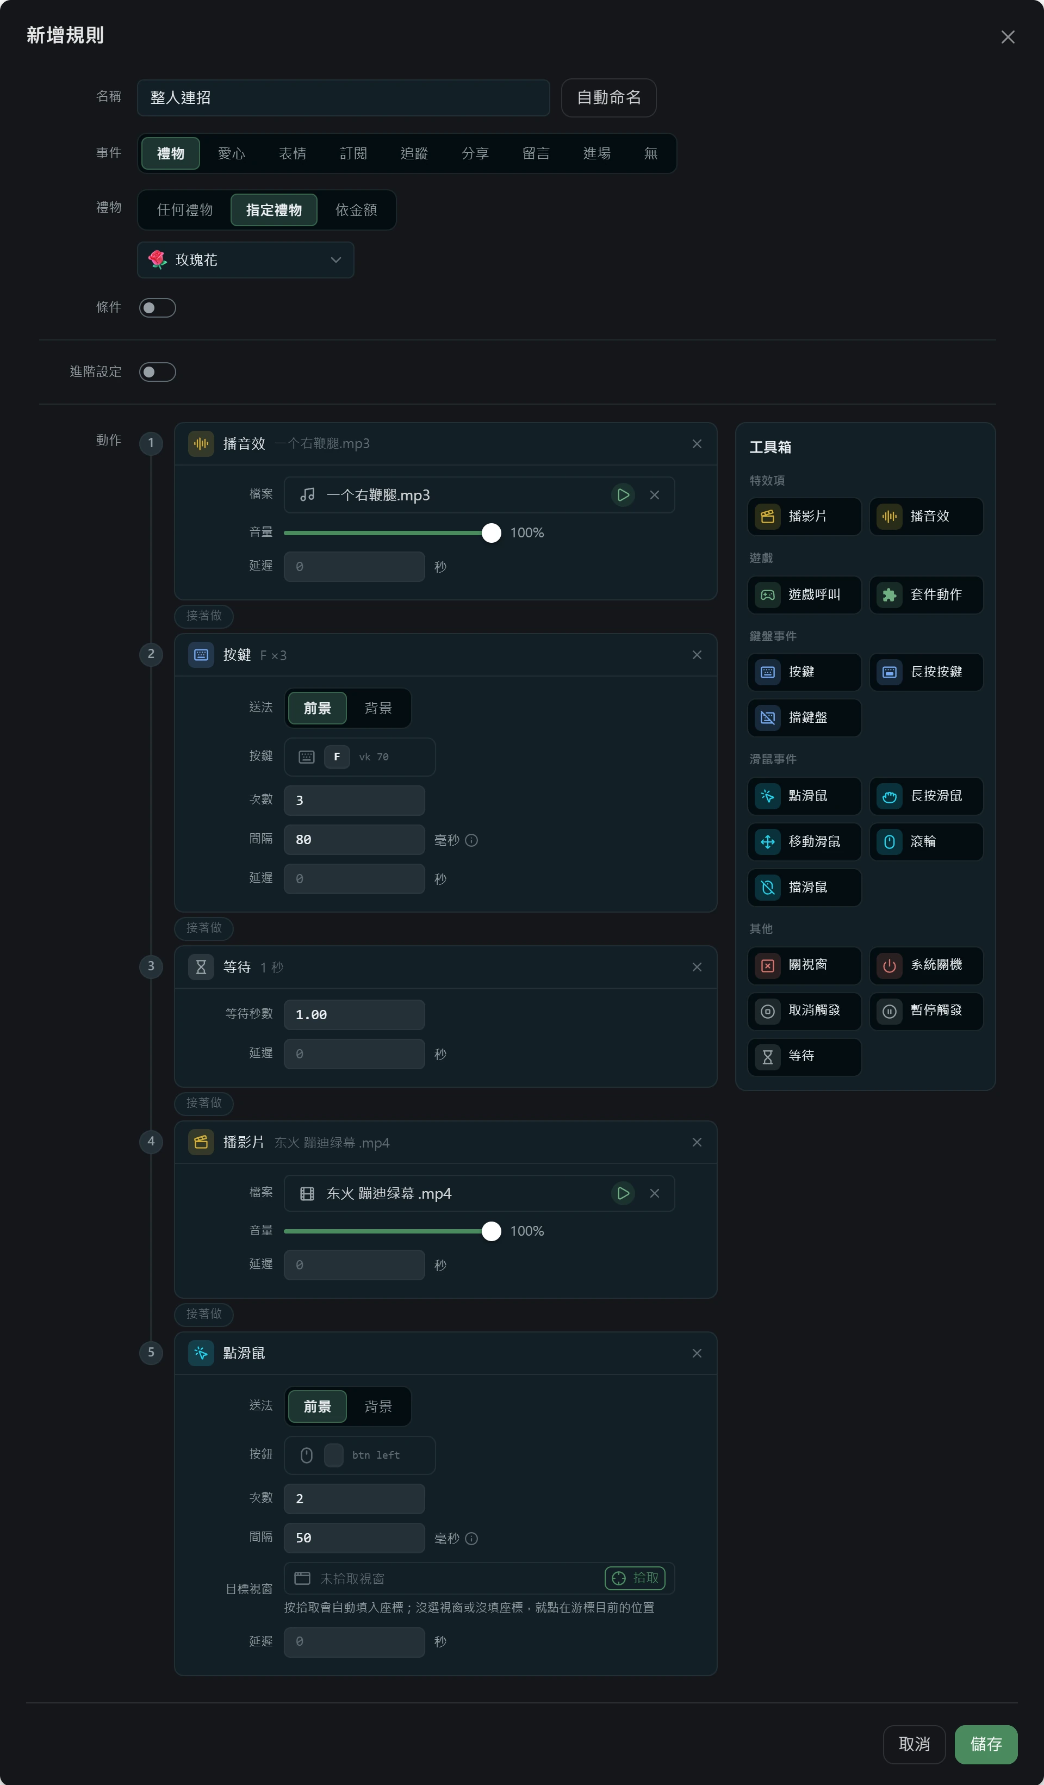1044x1785 pixels.
Task: Add 遊戲呼叫 tool from toolbox
Action: click(804, 594)
